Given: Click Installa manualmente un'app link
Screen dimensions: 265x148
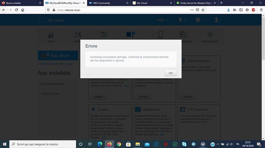Looking at the screenshot, I should point(55,64).
